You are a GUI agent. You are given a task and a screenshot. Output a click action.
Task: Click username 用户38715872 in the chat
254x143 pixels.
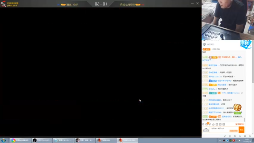tap(215, 77)
